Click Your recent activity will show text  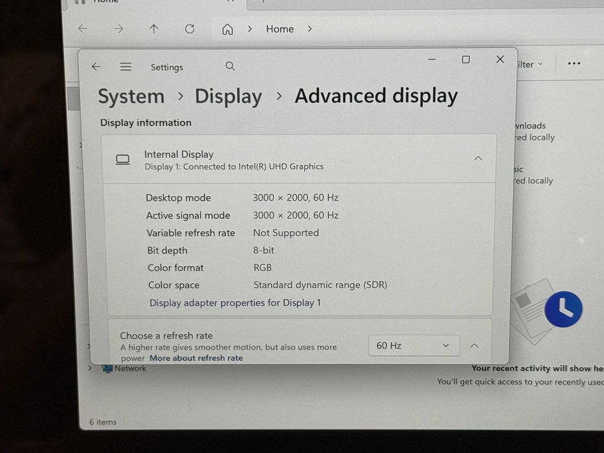537,368
